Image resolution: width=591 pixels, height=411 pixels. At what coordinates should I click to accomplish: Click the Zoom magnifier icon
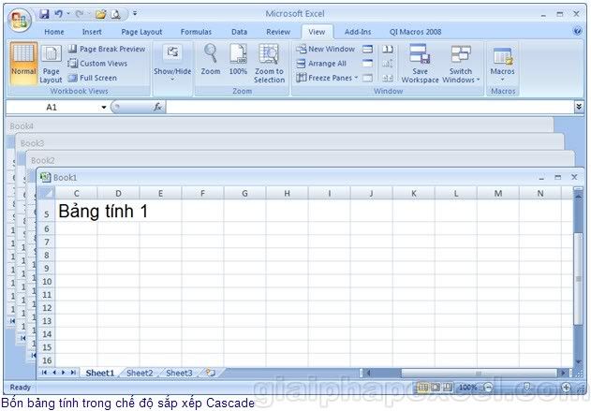[211, 61]
